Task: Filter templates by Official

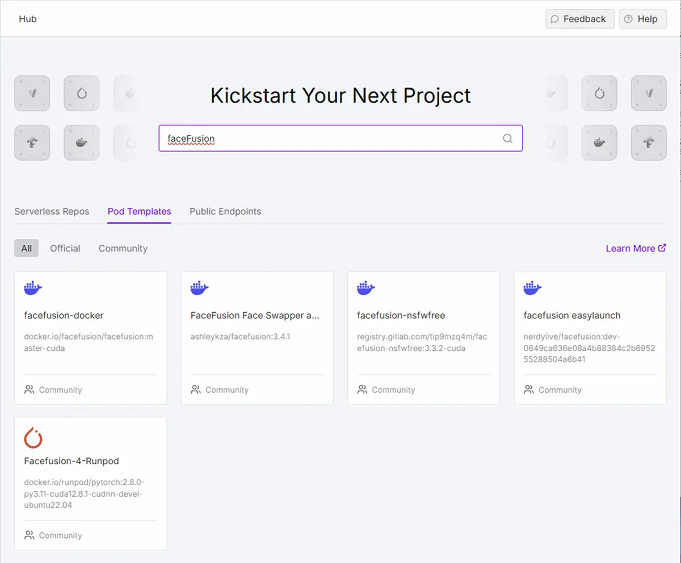Action: coord(65,248)
